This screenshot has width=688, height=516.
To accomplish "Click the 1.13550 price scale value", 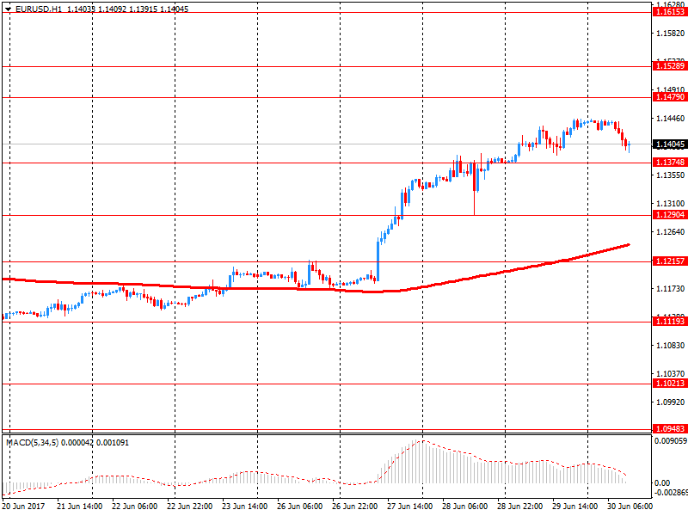I will pyautogui.click(x=670, y=175).
